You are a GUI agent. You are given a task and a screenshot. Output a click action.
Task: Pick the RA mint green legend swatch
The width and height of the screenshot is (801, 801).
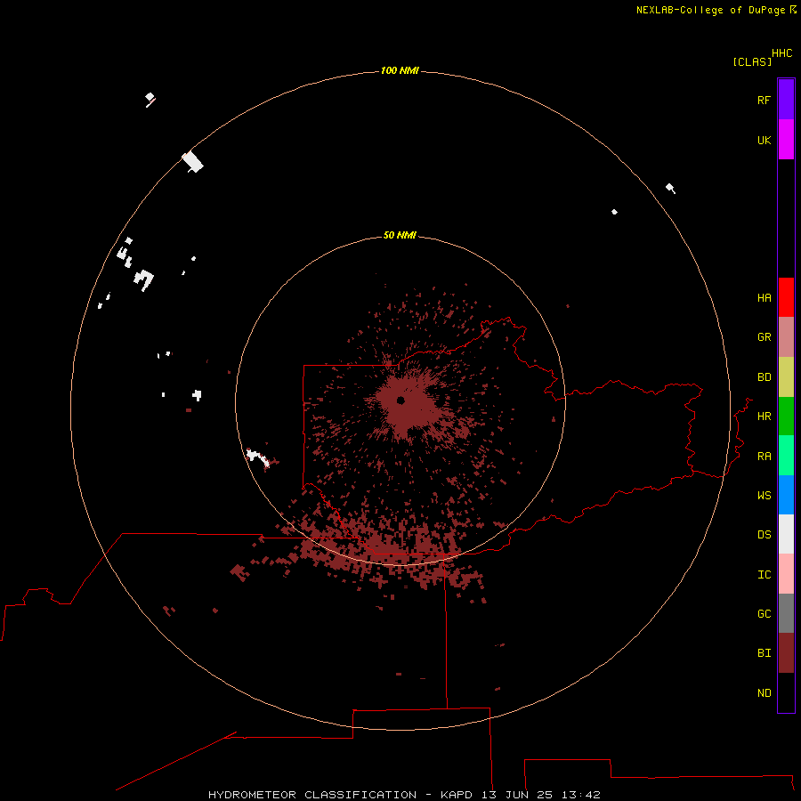786,456
